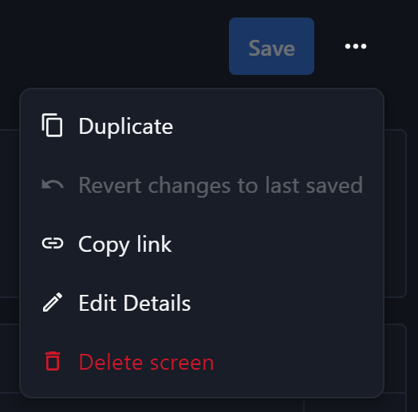The image size is (418, 412).
Task: Click the Copy link chain icon
Action: (53, 243)
